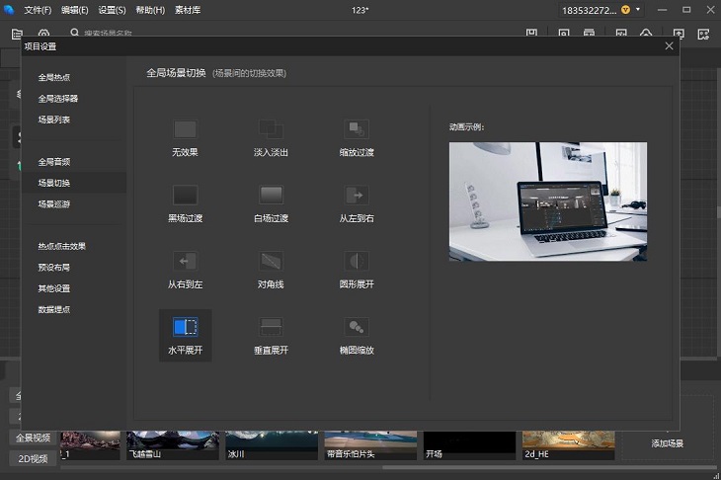Choose the 淡入淡出 transition effect
721x480 pixels.
coord(271,129)
